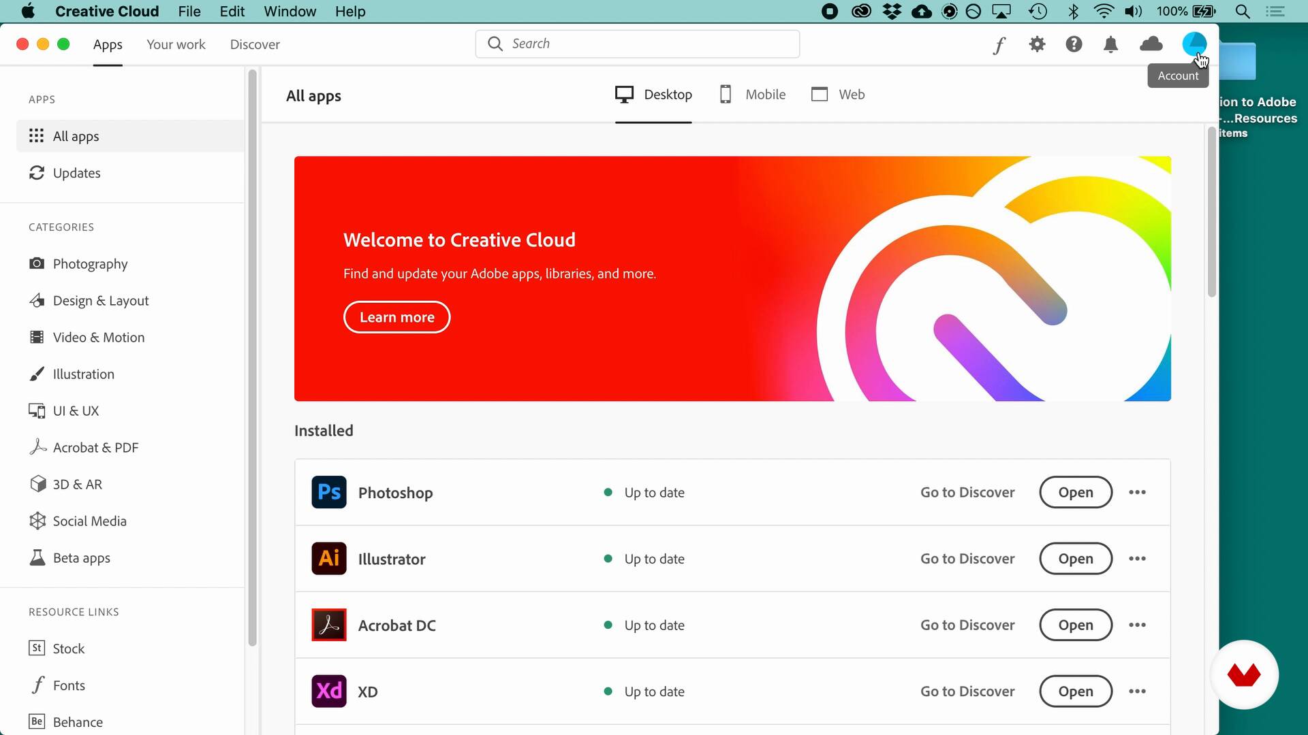
Task: Expand more options for Acrobat DC
Action: (1137, 625)
